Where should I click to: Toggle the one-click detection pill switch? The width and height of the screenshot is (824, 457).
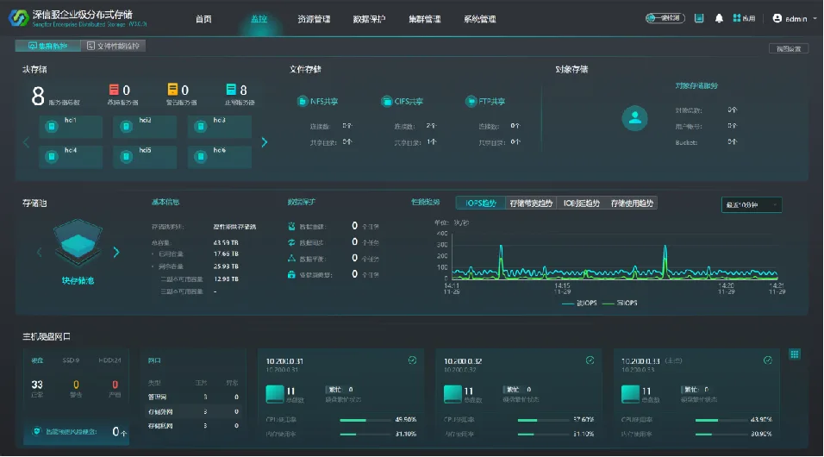tap(665, 18)
